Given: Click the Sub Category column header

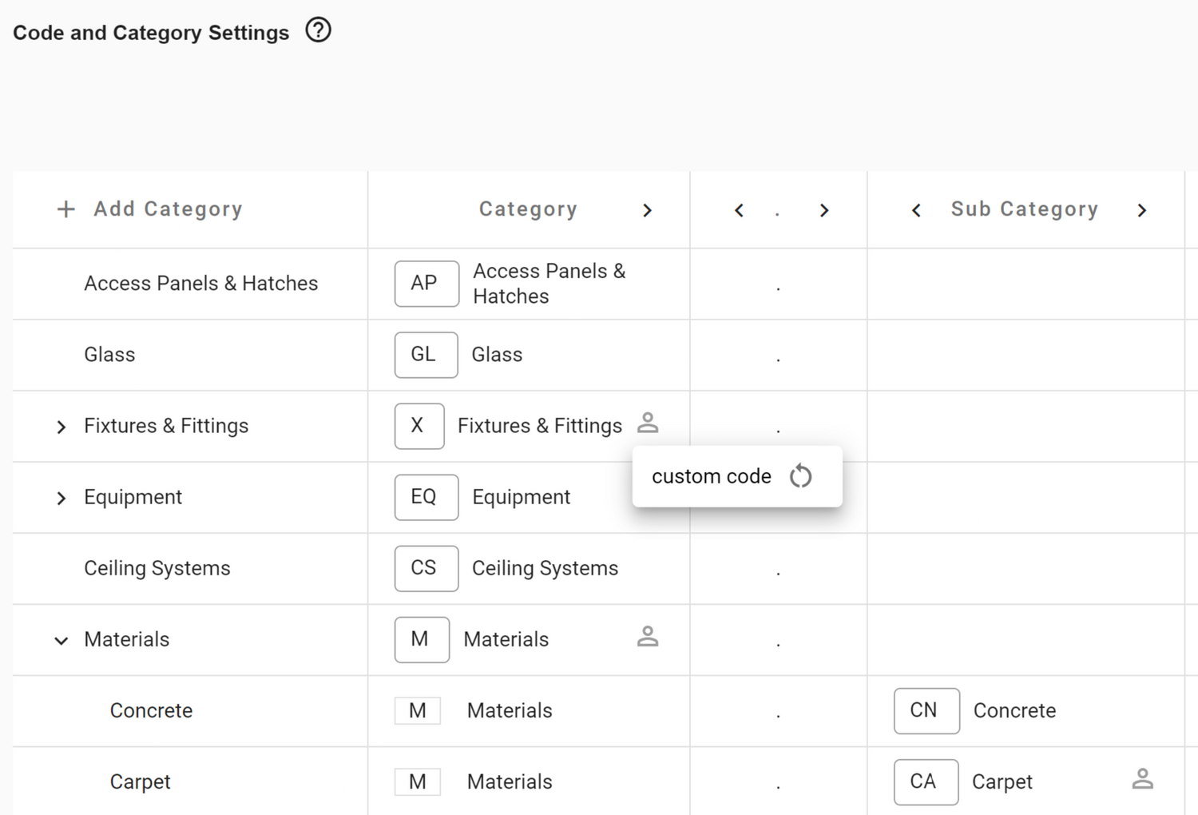Looking at the screenshot, I should (1025, 209).
